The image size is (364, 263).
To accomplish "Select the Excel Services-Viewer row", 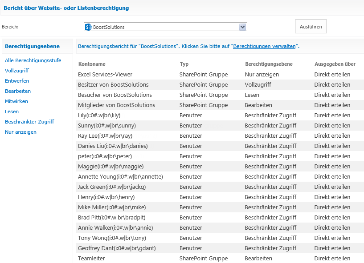I will 220,74.
